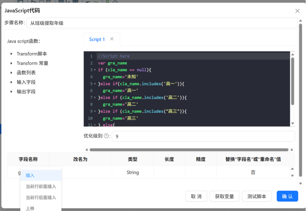Click code line 2 'var gra_name'
Image resolution: width=306 pixels, height=211 pixels.
[112, 63]
